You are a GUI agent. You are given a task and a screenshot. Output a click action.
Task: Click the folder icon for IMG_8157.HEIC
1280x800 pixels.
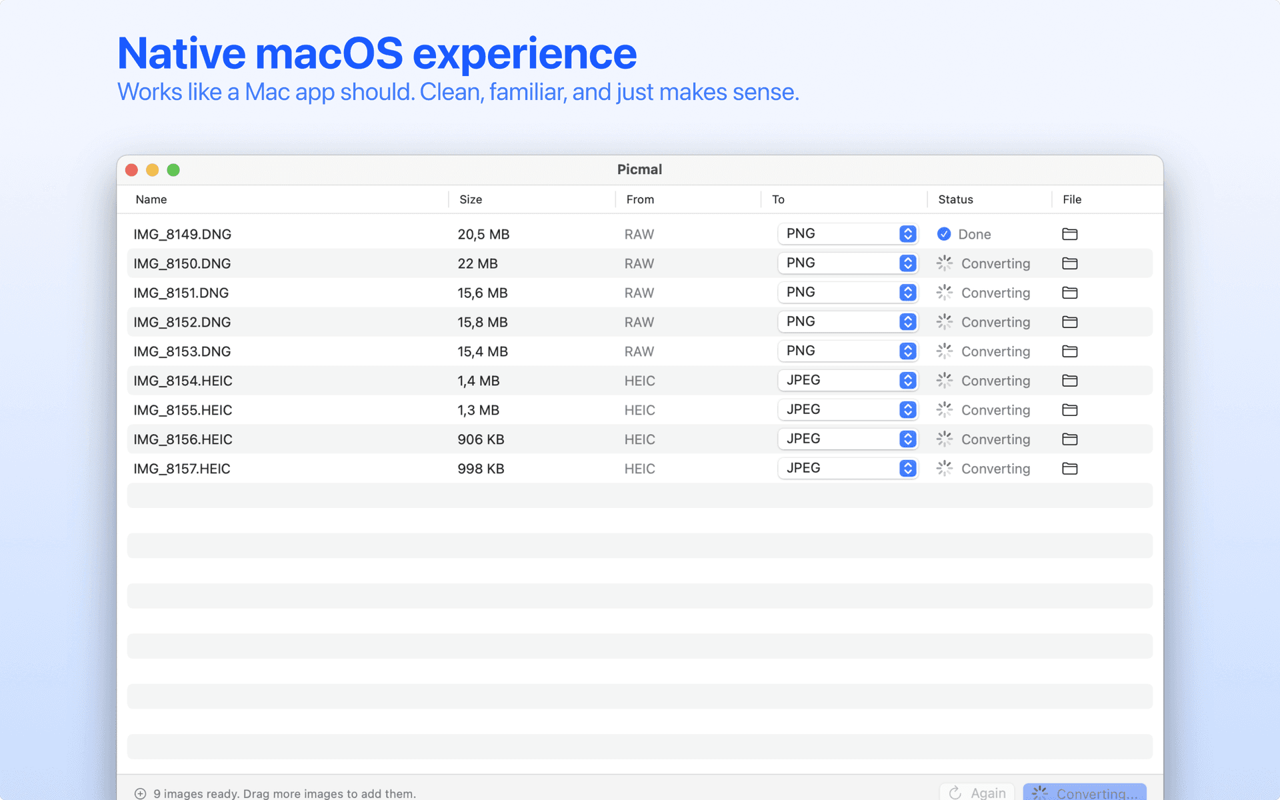[x=1069, y=468]
